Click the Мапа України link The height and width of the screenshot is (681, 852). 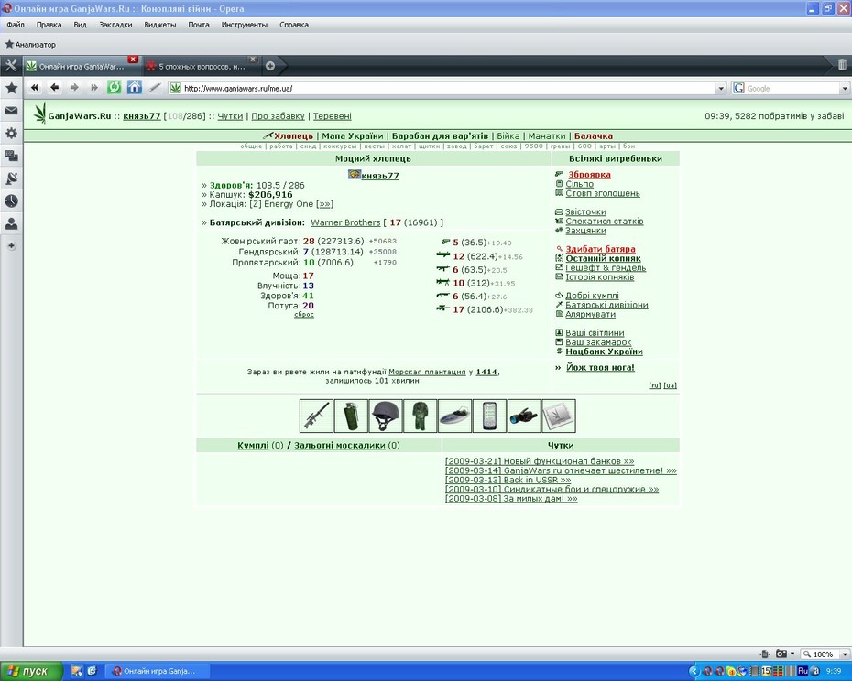click(x=353, y=136)
